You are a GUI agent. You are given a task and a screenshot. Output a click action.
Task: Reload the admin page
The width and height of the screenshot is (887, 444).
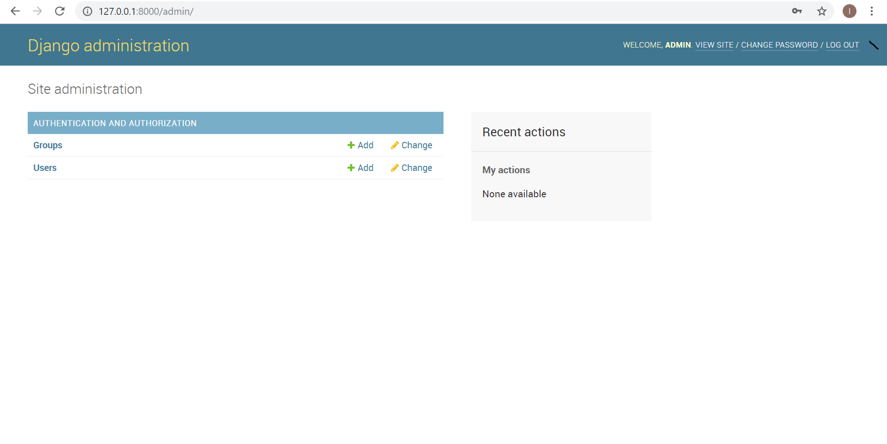tap(60, 11)
